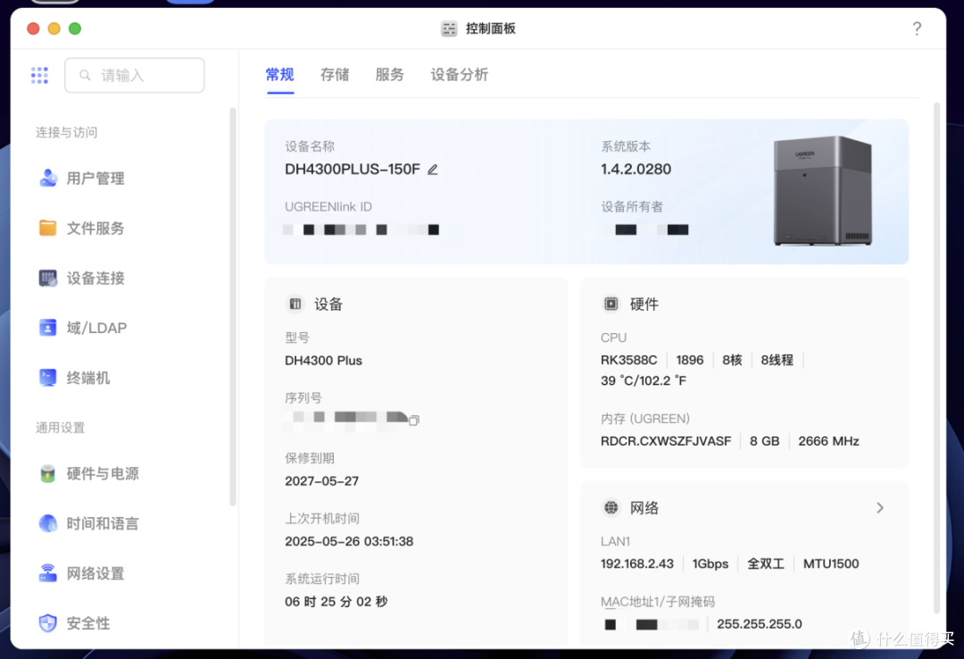Select CPU model RK3588C
The height and width of the screenshot is (659, 964).
pyautogui.click(x=628, y=360)
